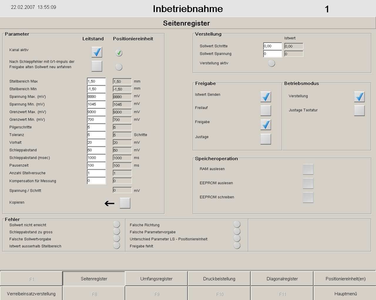
Task: Click Istwert ausserhalb Stellbereich indicator
Action: [116, 245]
